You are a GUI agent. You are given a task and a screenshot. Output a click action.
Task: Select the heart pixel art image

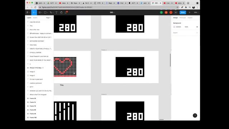[65, 67]
